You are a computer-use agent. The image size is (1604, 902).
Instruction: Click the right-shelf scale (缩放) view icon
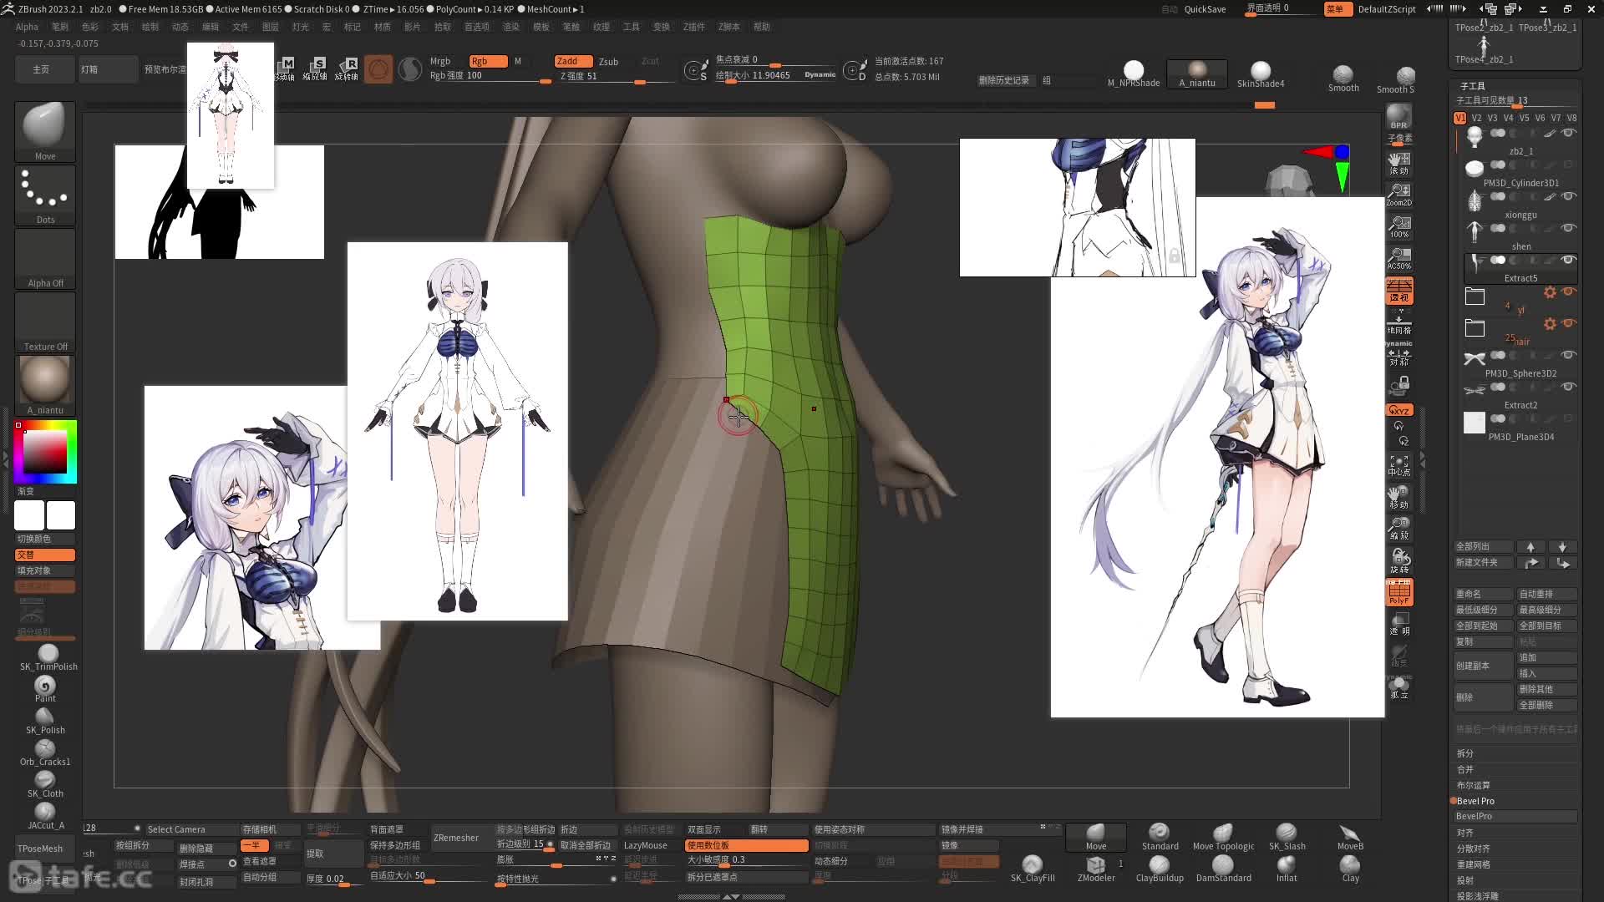(x=1399, y=528)
